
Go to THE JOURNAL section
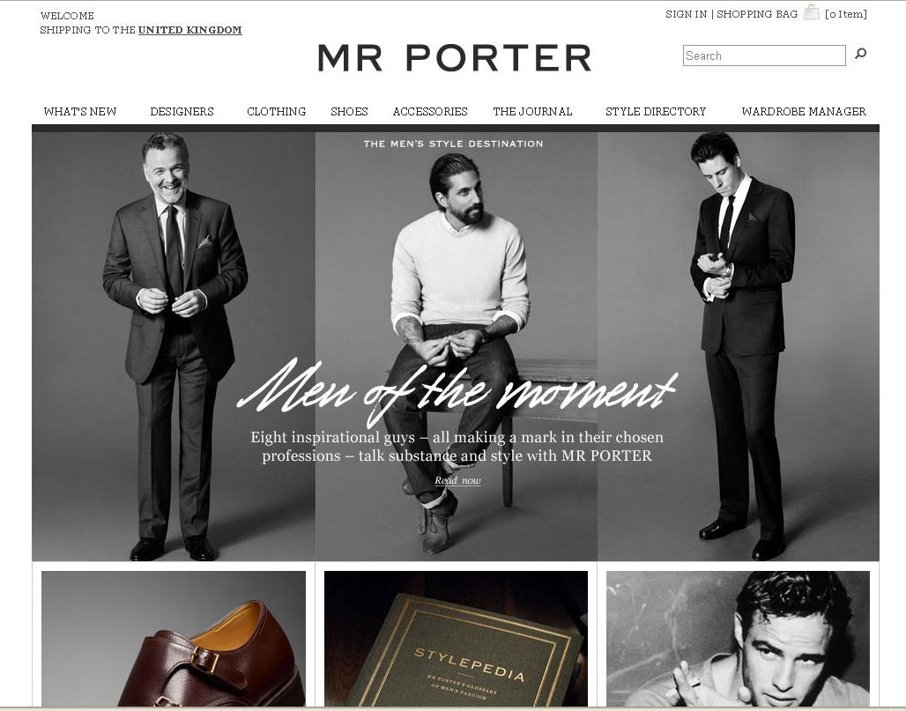point(532,112)
